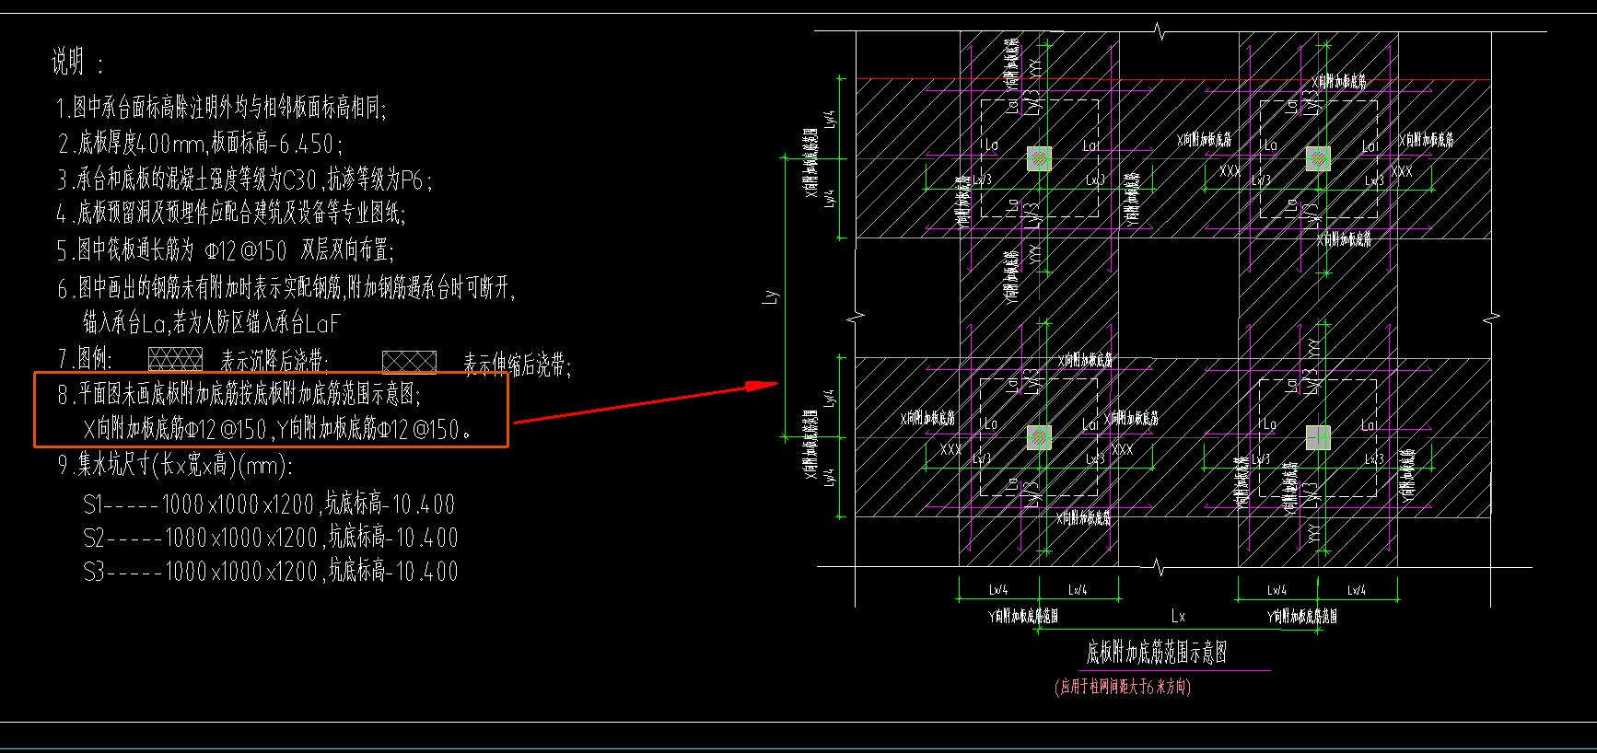Click the line 'X向附加板底筋Φ12@150,Y向附加板底筋Φ12@150'

(x=277, y=430)
